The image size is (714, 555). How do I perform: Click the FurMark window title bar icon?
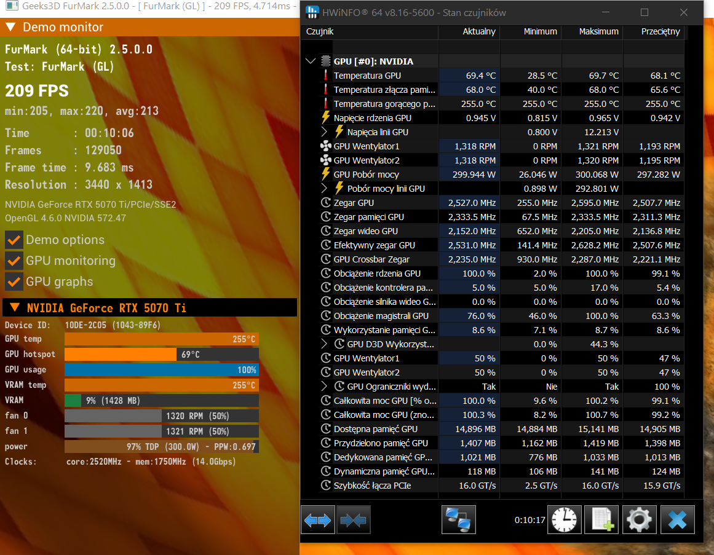pos(11,6)
